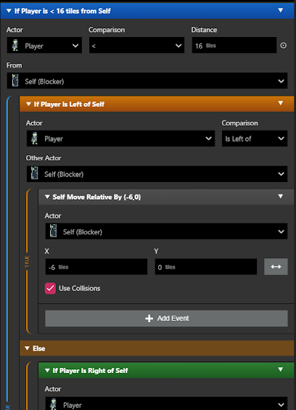Open Actor dropdown in the Move Relative event

(x=166, y=231)
